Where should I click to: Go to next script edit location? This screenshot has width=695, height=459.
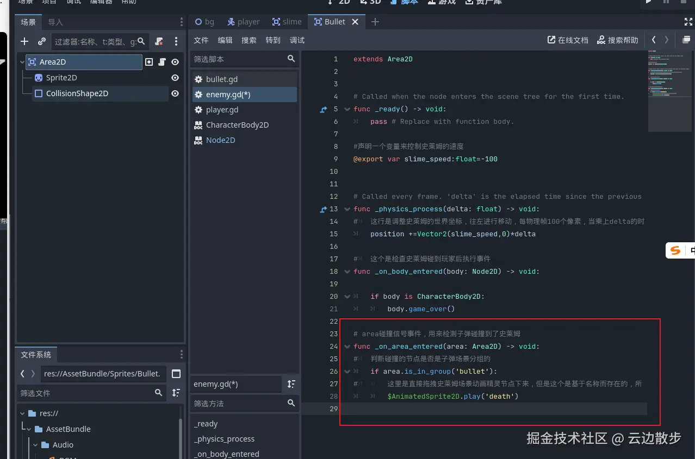(x=667, y=40)
